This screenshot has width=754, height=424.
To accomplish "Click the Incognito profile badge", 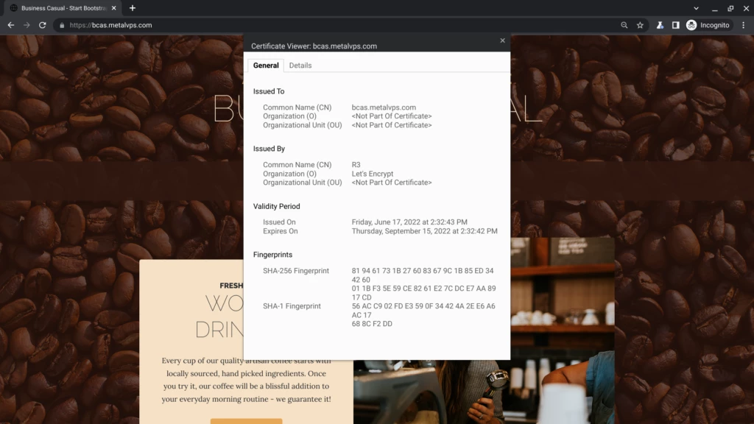I will click(x=708, y=24).
